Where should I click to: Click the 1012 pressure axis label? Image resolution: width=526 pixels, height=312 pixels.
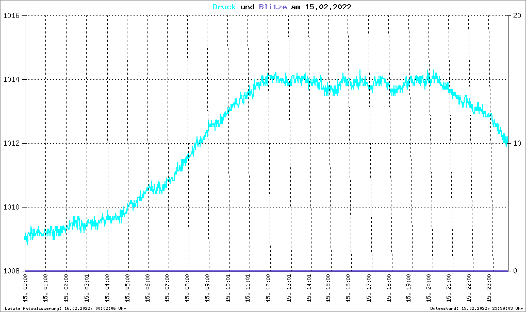pos(11,144)
